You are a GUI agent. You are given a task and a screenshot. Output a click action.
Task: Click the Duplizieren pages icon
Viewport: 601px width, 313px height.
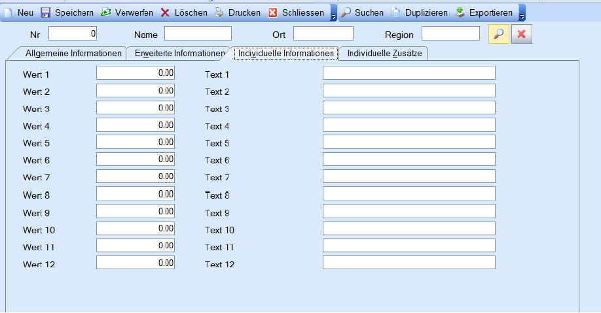pos(395,12)
